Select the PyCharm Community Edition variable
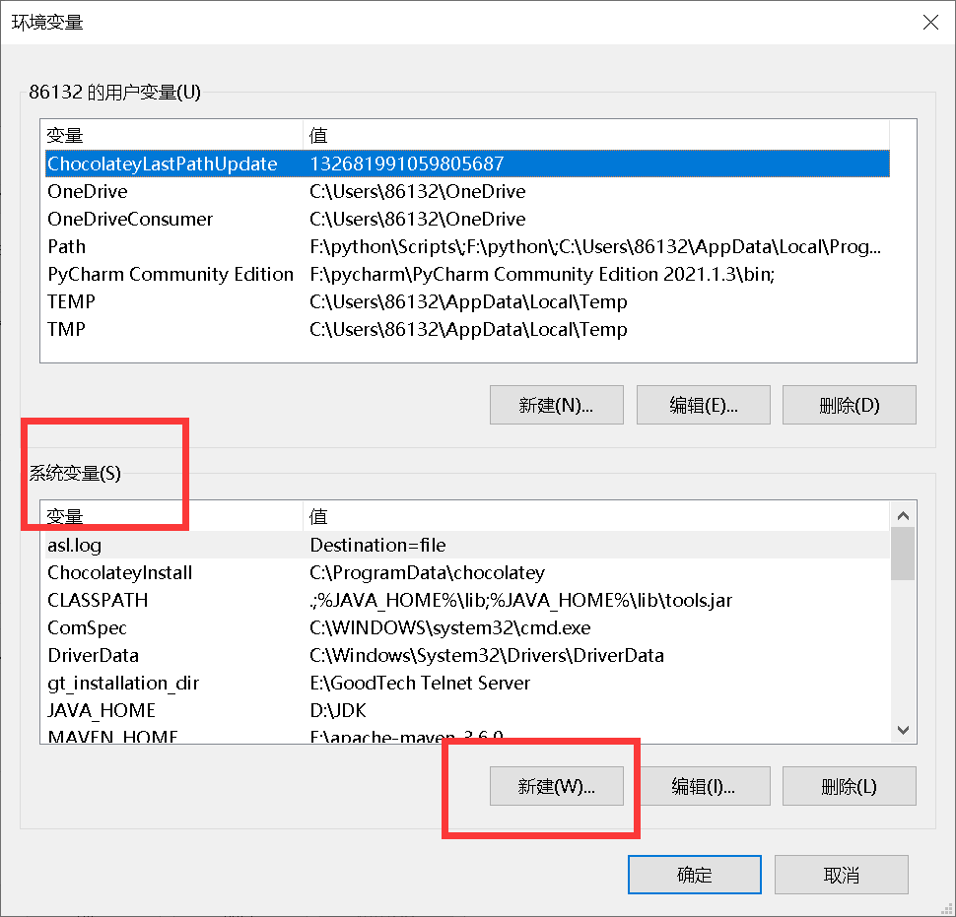The image size is (956, 917). [x=467, y=274]
